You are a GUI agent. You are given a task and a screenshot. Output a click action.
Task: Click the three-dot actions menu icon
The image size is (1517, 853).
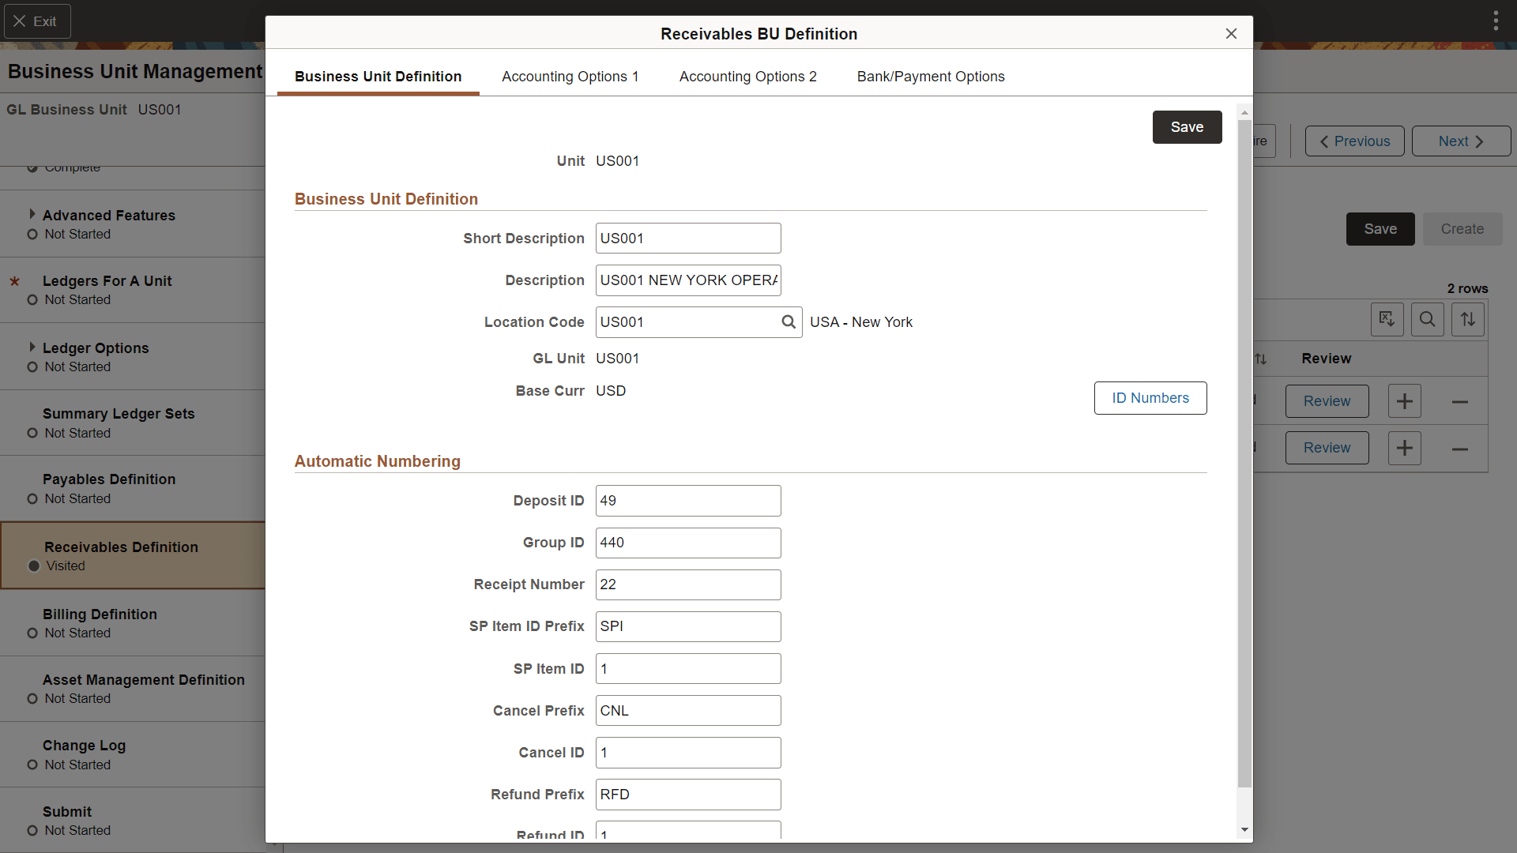1496,21
